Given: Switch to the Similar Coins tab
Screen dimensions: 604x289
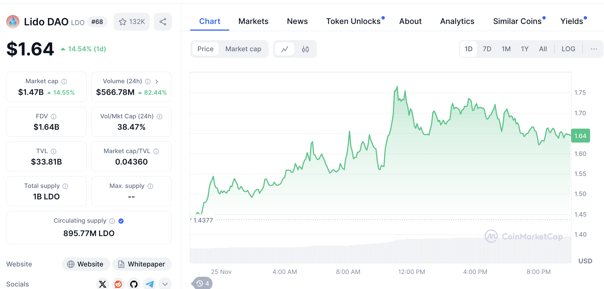Looking at the screenshot, I should (517, 21).
